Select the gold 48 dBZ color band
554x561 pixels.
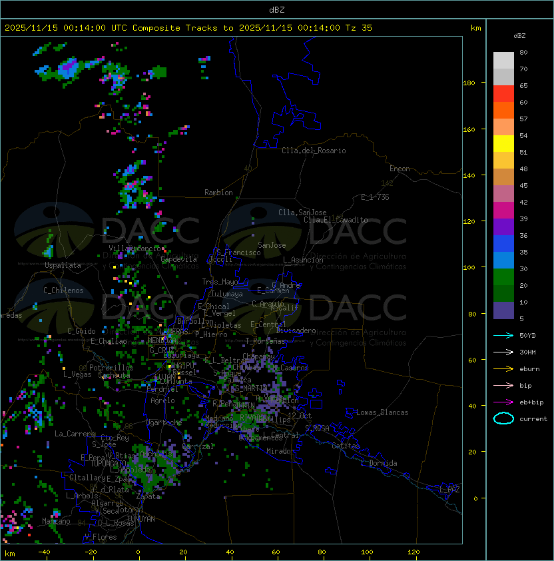[503, 161]
